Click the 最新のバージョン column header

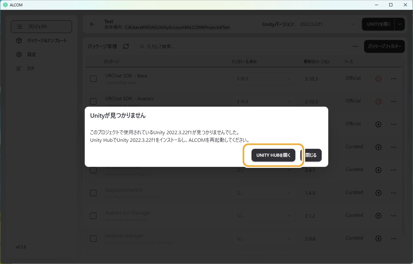click(317, 62)
